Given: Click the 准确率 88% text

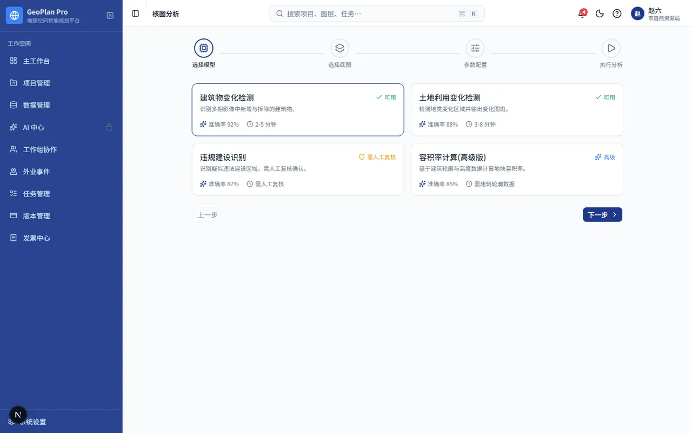Looking at the screenshot, I should tap(443, 124).
